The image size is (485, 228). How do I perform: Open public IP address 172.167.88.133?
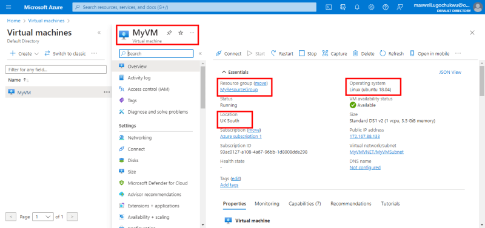coord(365,136)
